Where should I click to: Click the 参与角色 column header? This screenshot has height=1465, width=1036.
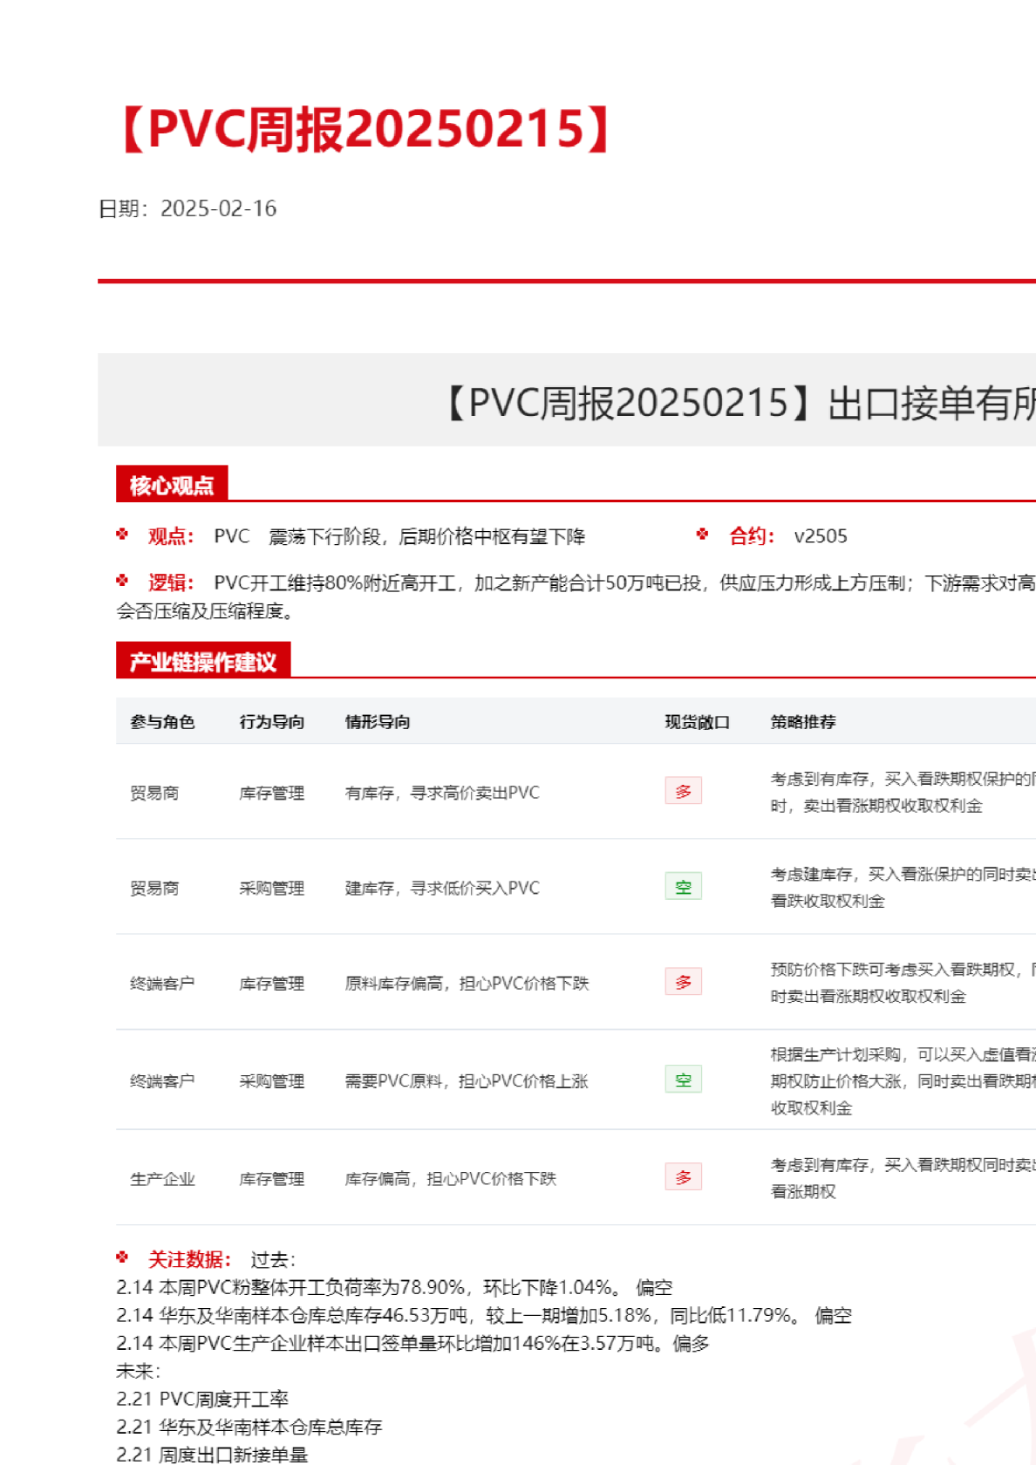click(x=162, y=722)
